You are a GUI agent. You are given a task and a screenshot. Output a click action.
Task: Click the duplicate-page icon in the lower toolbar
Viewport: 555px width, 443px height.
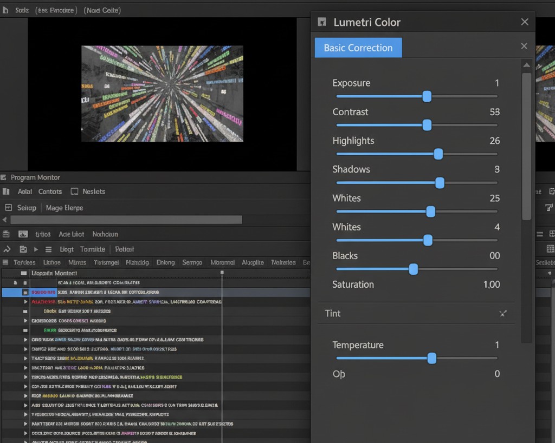click(x=23, y=249)
